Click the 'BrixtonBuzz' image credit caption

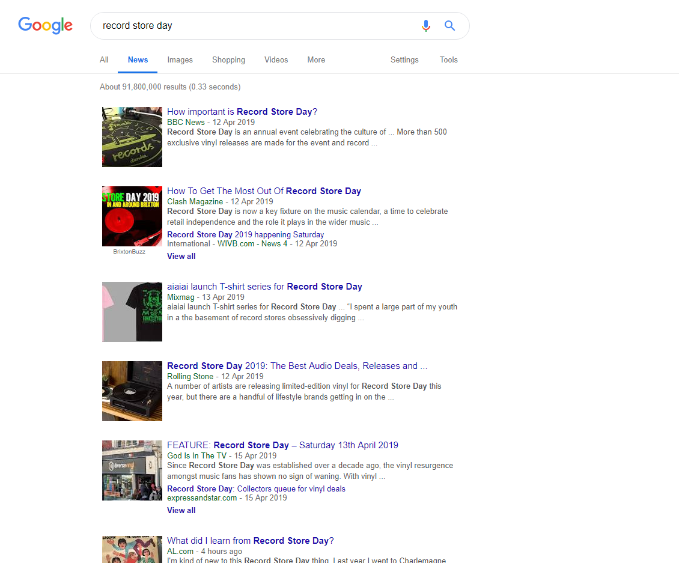129,252
